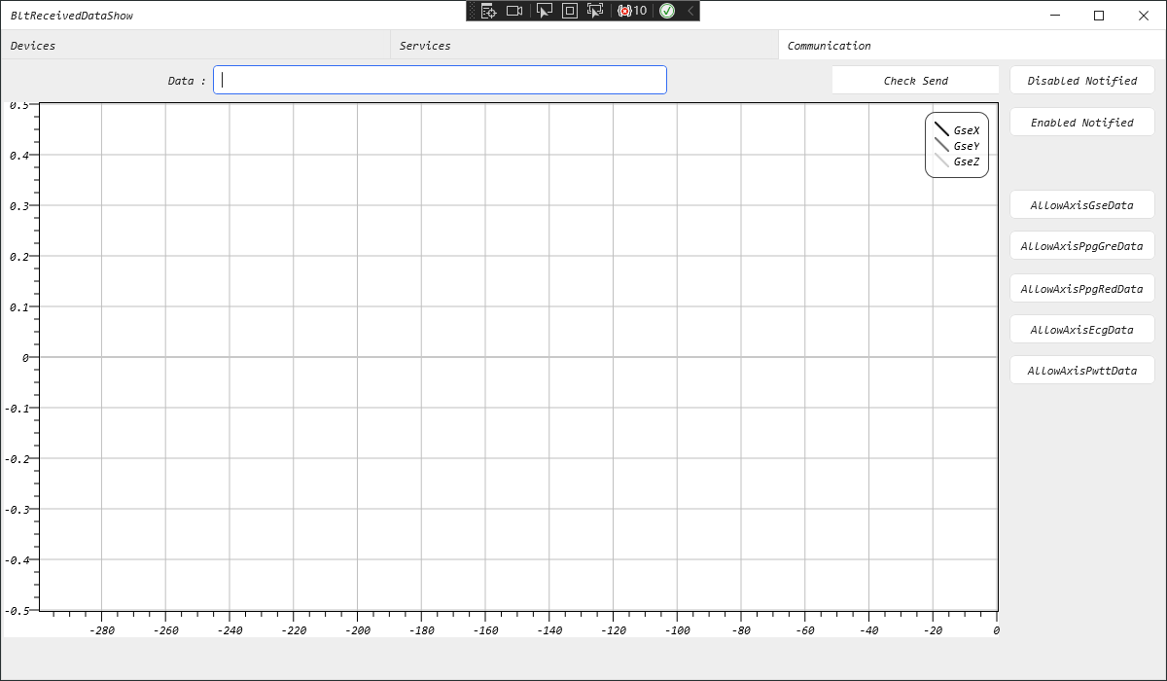
Task: Click the BltReceivedDataShow window title
Action: 72,16
